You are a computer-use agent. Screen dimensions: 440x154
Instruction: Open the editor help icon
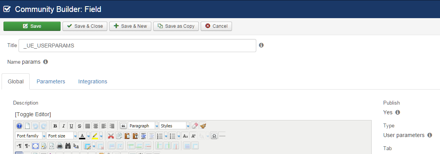pyautogui.click(x=19, y=126)
